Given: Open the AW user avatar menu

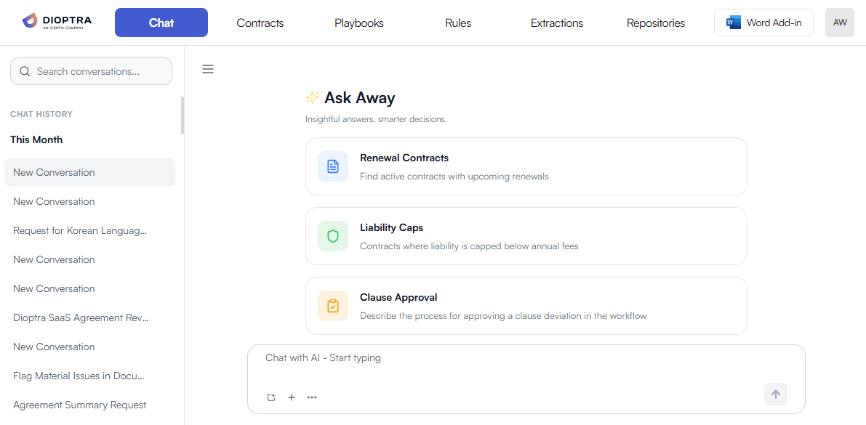Looking at the screenshot, I should click(x=840, y=23).
